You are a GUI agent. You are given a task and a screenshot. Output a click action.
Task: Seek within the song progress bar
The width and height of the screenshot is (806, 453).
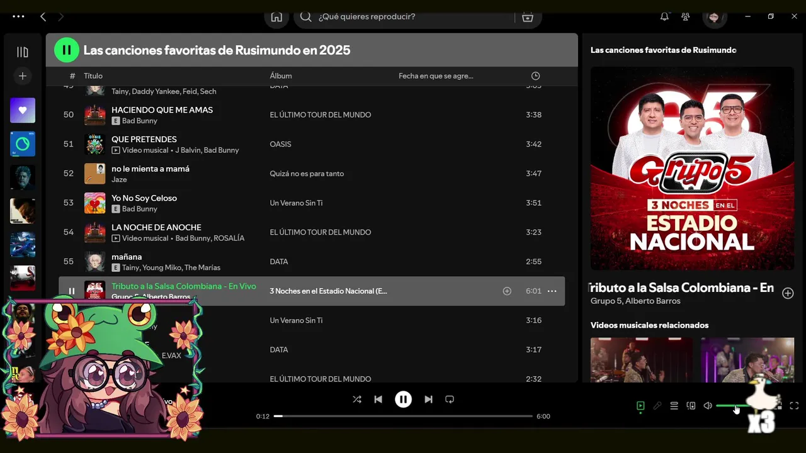pyautogui.click(x=403, y=416)
